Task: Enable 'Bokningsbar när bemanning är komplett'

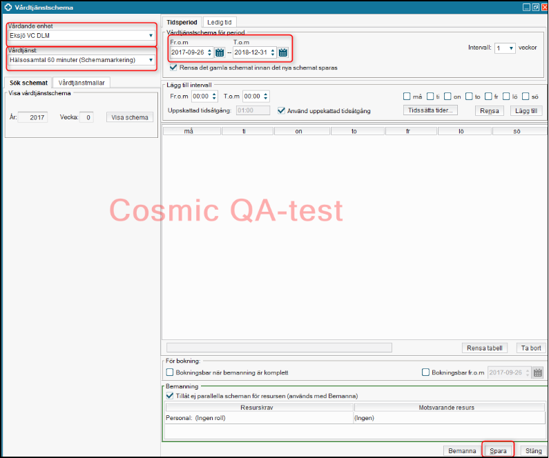Action: tap(171, 372)
